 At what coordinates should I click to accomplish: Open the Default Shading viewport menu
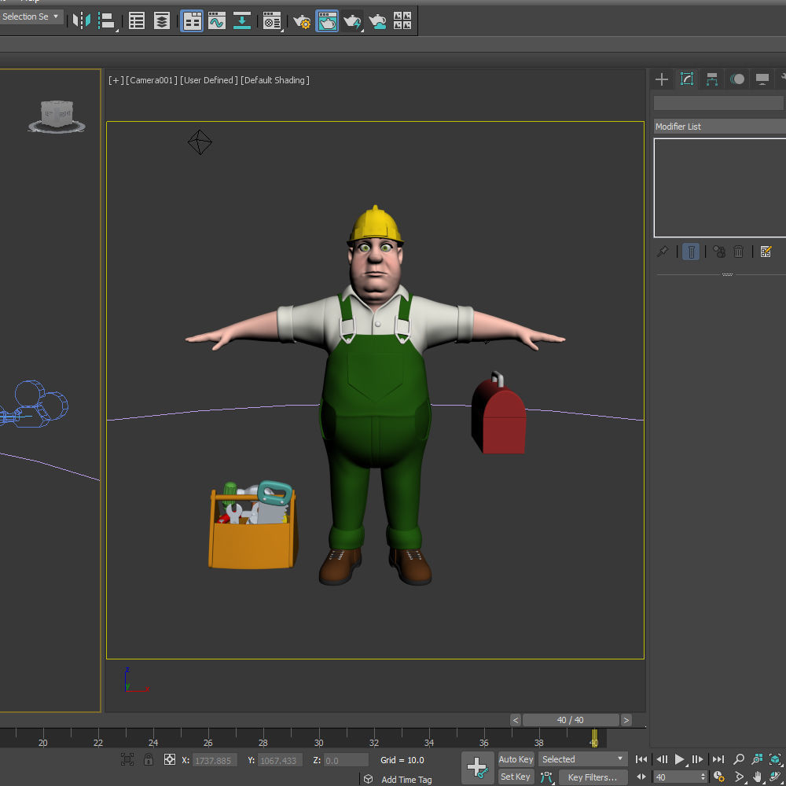pos(274,80)
